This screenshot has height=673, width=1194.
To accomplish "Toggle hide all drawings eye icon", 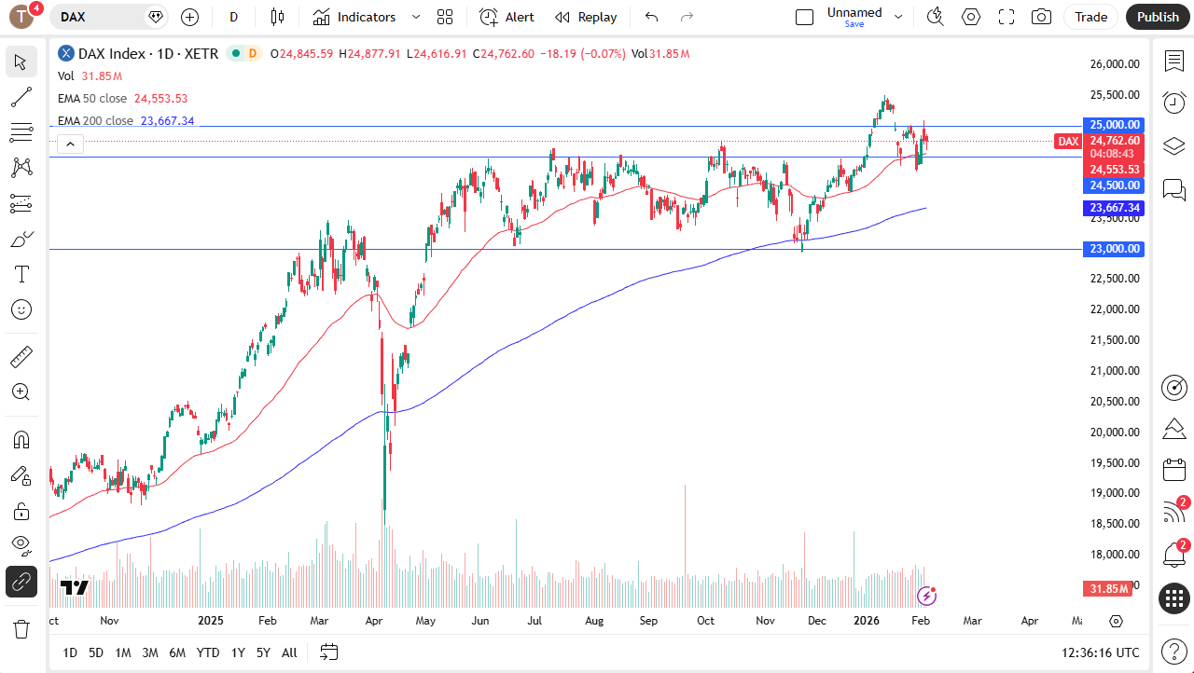I will tap(21, 544).
